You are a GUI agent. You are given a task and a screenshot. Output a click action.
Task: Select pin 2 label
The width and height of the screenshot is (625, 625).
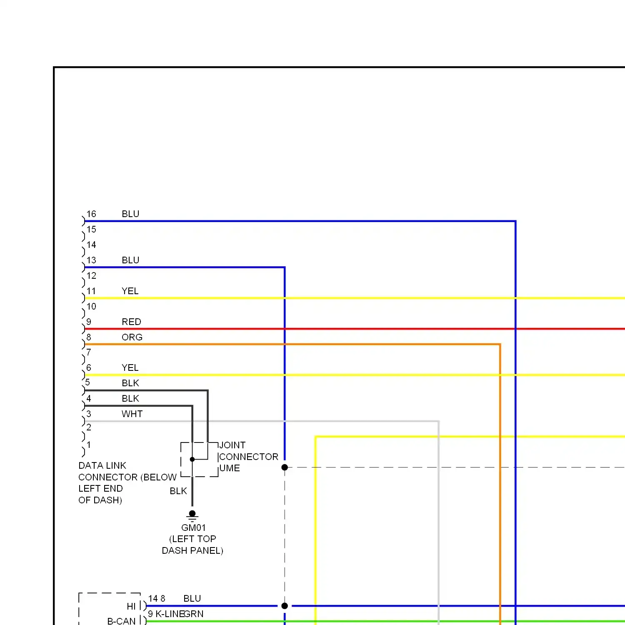[x=89, y=427]
